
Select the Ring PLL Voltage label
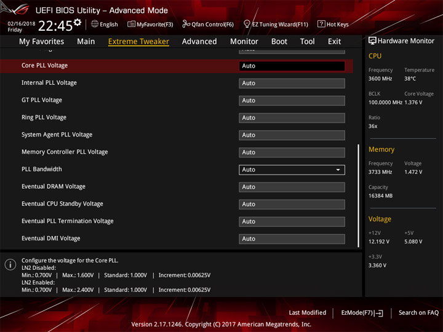pyautogui.click(x=44, y=117)
